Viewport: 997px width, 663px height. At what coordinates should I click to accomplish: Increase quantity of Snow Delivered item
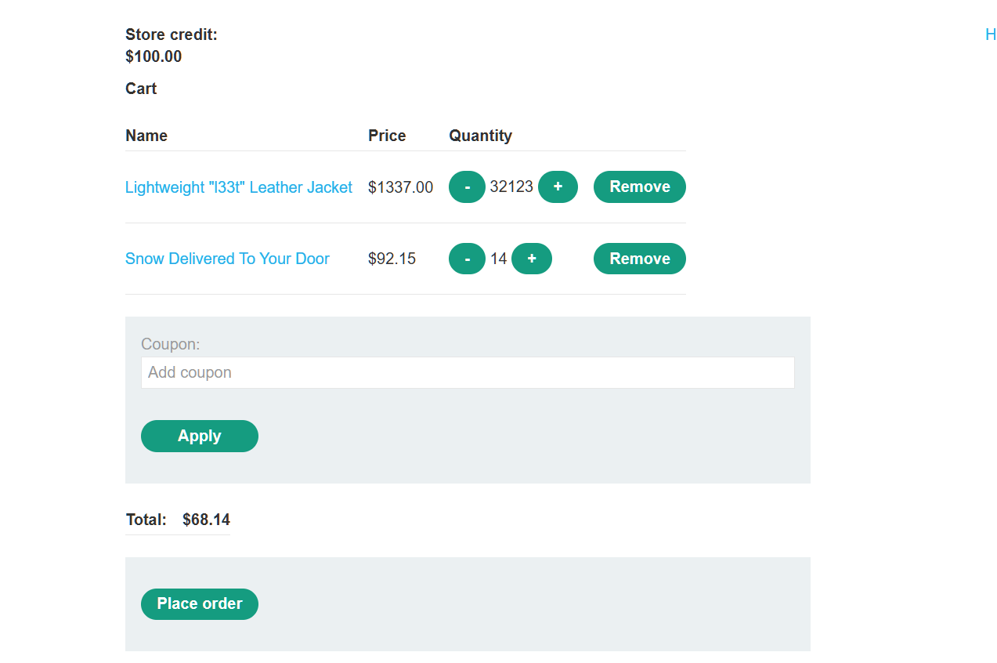(x=532, y=259)
